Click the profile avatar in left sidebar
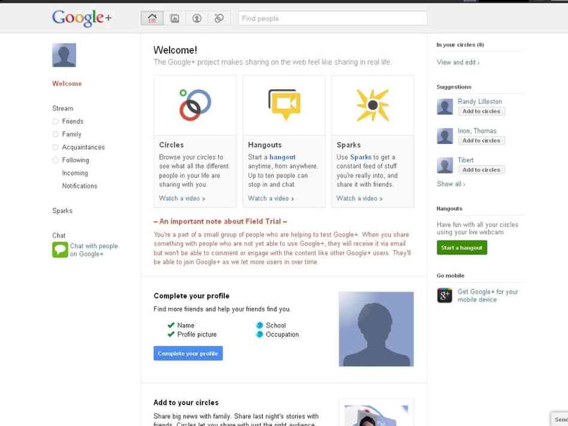568x426 pixels. (64, 55)
